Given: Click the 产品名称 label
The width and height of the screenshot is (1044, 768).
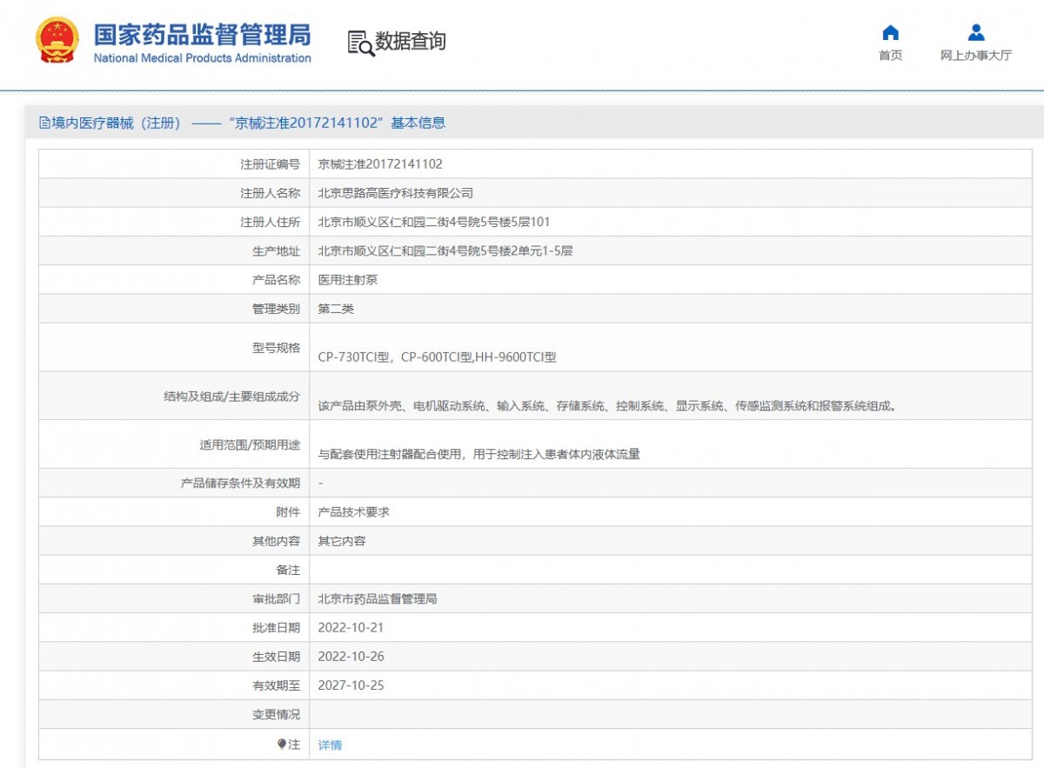Looking at the screenshot, I should 276,280.
